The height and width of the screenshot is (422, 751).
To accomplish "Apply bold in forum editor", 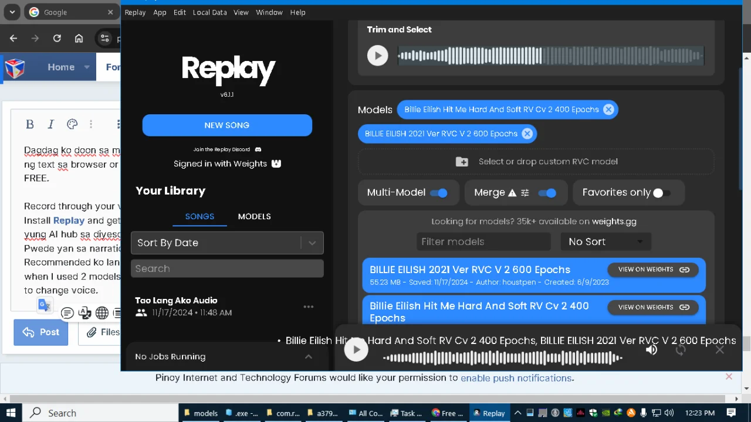I will click(x=30, y=124).
